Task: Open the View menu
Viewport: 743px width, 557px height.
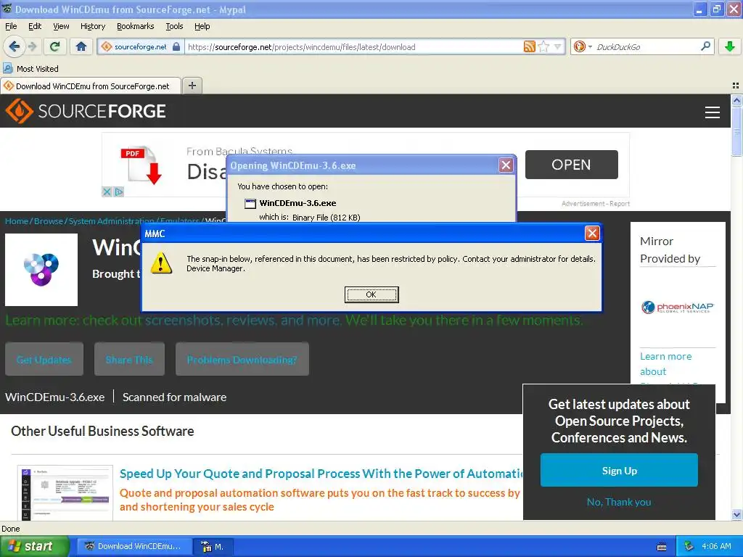Action: point(61,26)
